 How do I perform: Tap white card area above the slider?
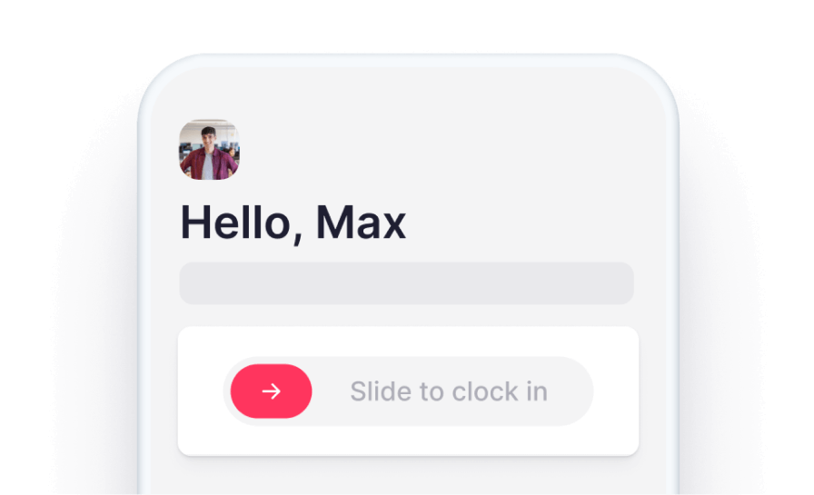[x=408, y=342]
